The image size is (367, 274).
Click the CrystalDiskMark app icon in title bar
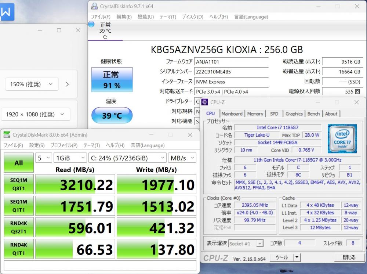click(x=7, y=135)
